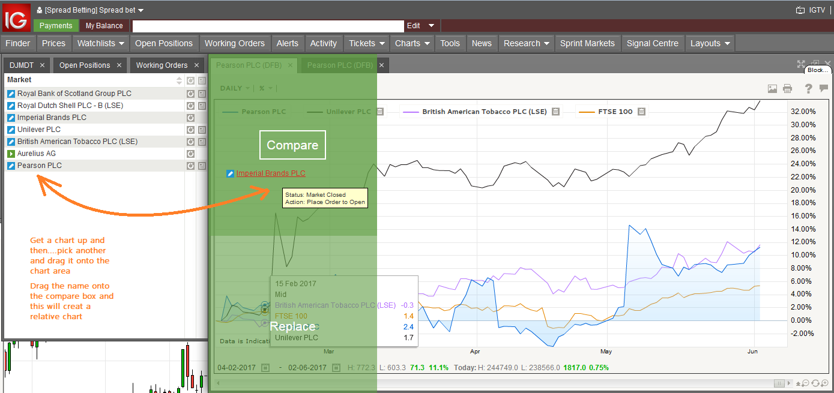The height and width of the screenshot is (393, 834).
Task: Click green play icon beside Aurelius AG
Action: pos(11,154)
